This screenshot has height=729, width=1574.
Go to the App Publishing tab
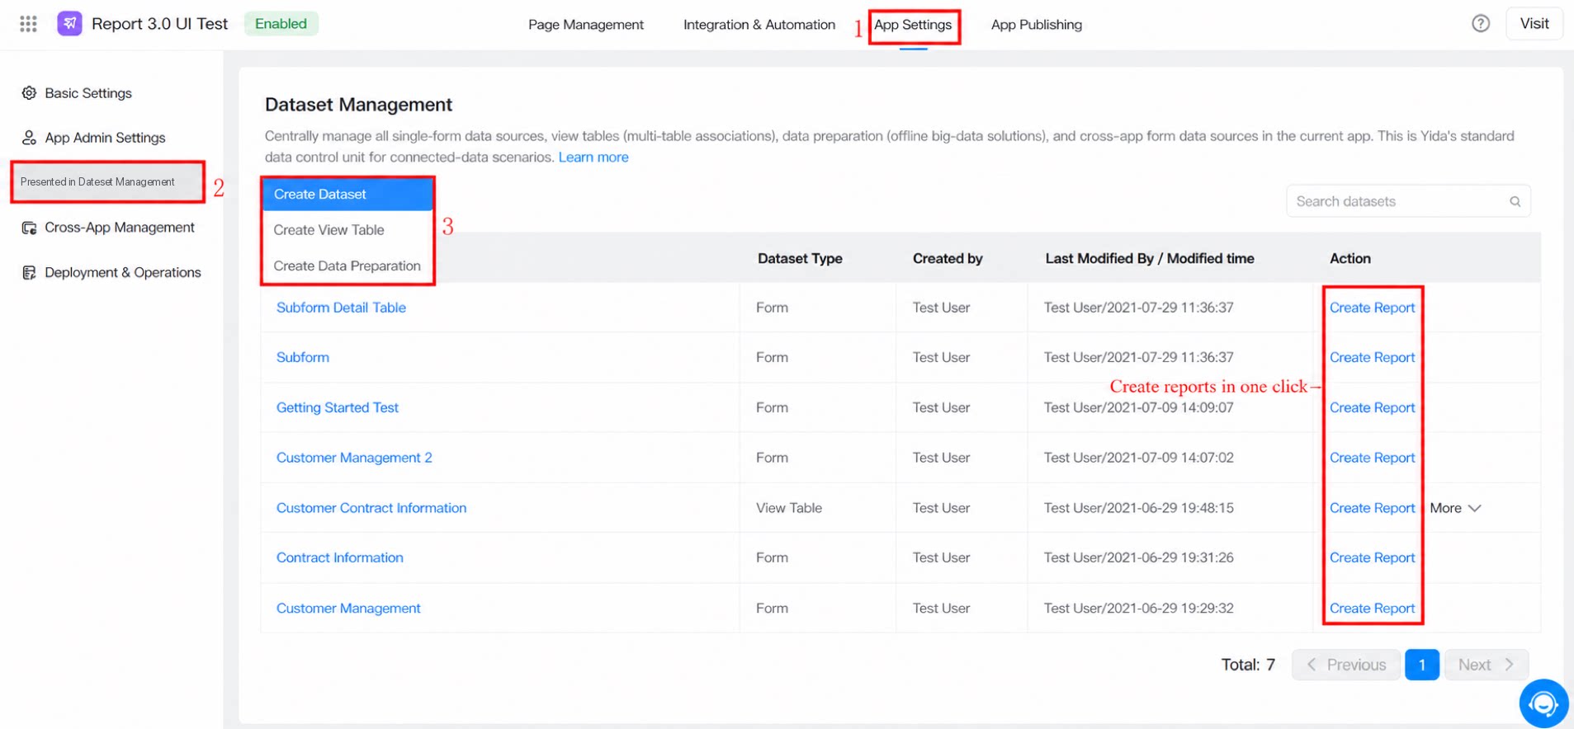pos(1036,25)
